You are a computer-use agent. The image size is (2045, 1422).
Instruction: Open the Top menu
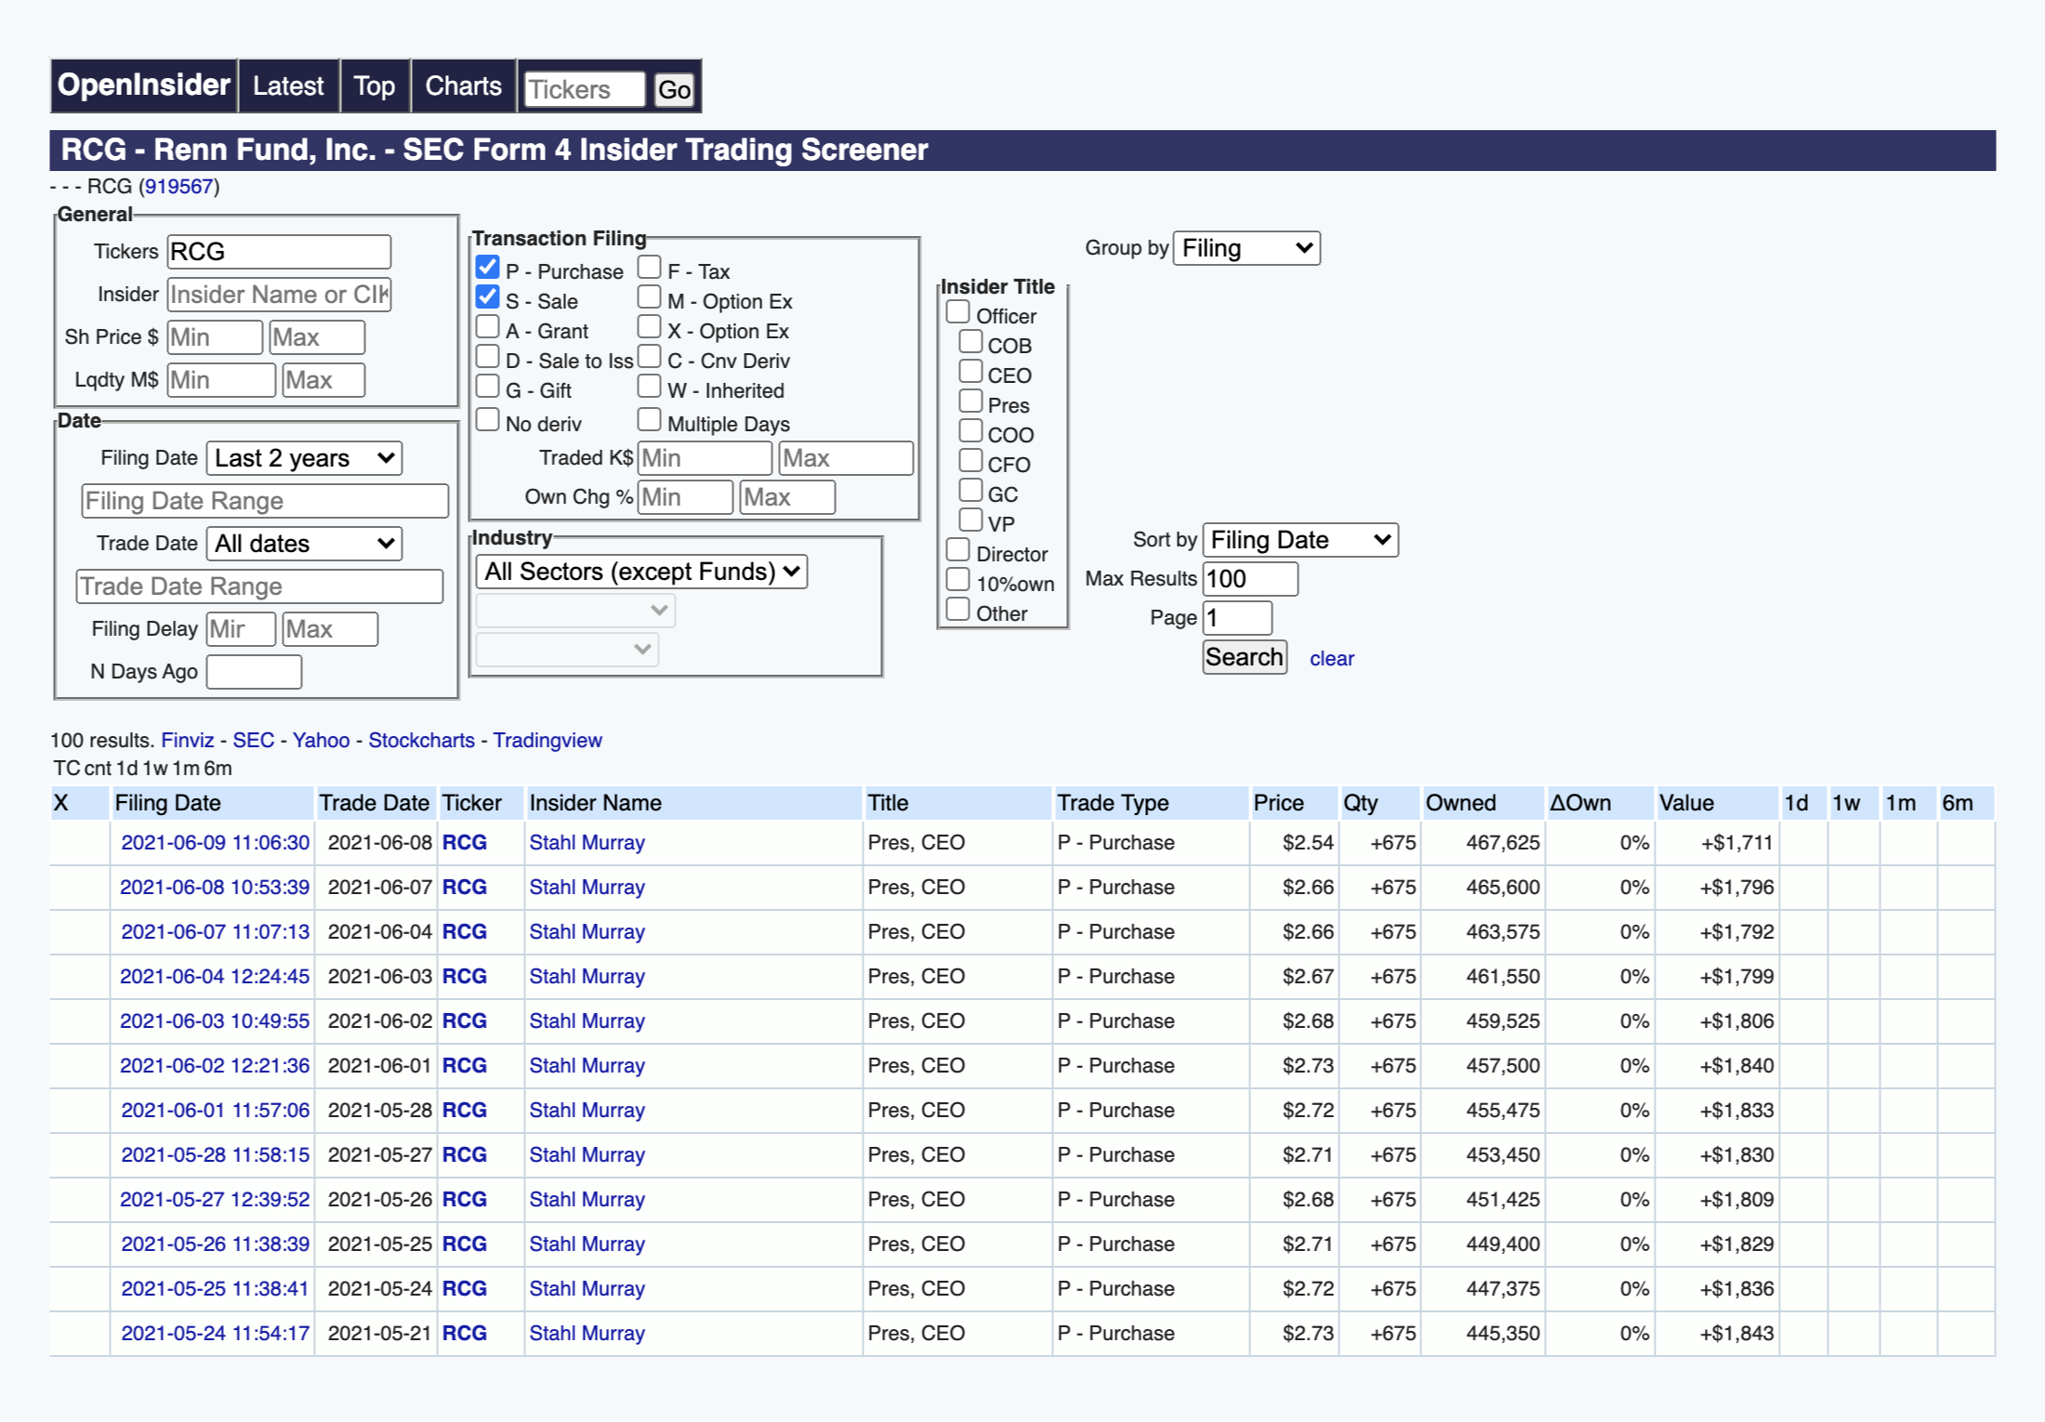(375, 86)
